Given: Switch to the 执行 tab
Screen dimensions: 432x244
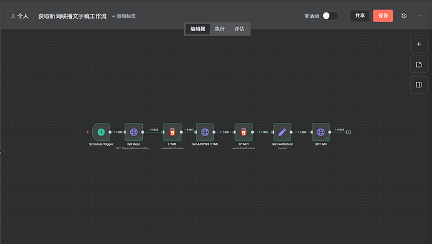Looking at the screenshot, I should pyautogui.click(x=220, y=29).
